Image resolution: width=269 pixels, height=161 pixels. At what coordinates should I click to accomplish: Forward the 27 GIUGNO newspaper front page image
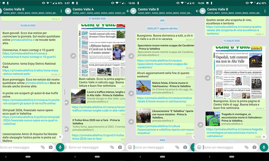click(x=73, y=56)
